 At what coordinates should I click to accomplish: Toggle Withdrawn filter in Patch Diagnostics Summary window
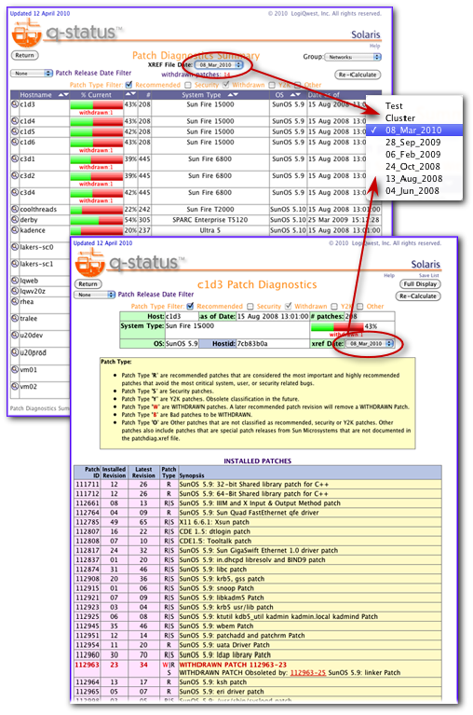click(226, 85)
